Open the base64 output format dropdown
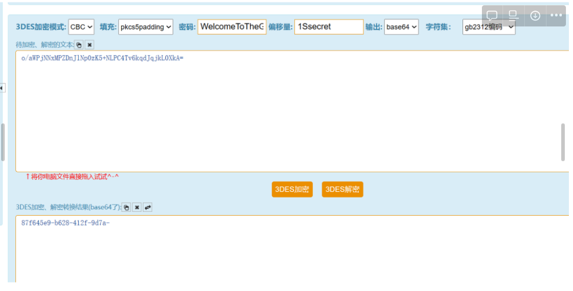573x291 pixels. click(x=401, y=27)
